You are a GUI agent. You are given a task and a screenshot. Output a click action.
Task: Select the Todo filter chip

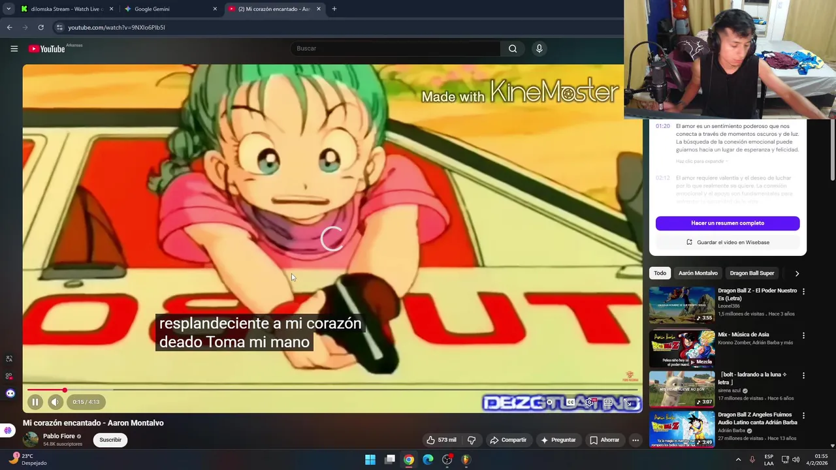pos(660,274)
